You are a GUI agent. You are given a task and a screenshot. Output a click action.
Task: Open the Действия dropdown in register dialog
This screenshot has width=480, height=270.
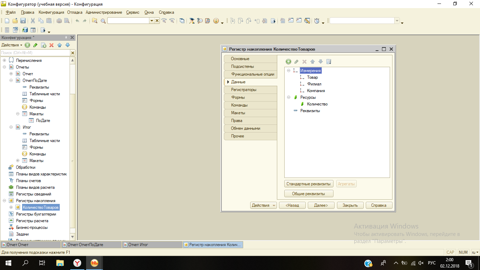264,205
